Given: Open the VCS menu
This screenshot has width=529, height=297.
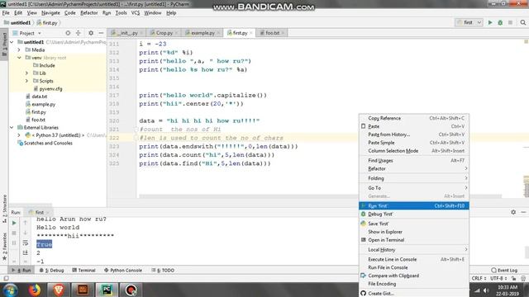Looking at the screenshot, I should 136,13.
